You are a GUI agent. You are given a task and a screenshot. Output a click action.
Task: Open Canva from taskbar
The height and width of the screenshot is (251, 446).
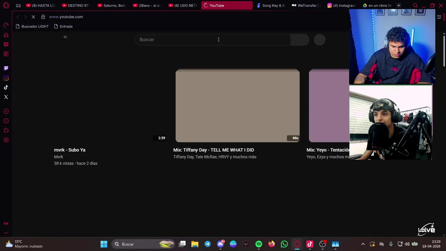coord(233,244)
